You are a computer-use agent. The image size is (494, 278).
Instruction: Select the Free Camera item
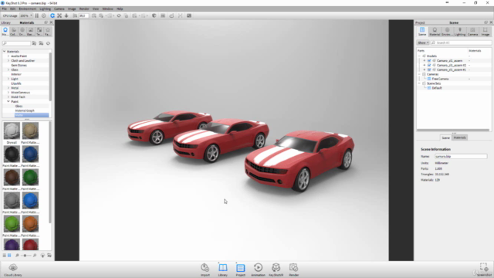440,79
